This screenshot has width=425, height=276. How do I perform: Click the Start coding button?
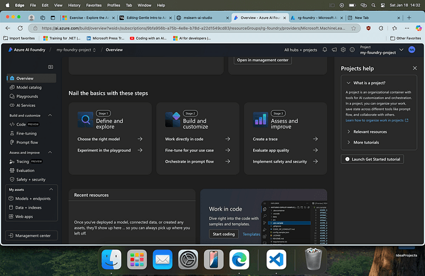pos(223,234)
